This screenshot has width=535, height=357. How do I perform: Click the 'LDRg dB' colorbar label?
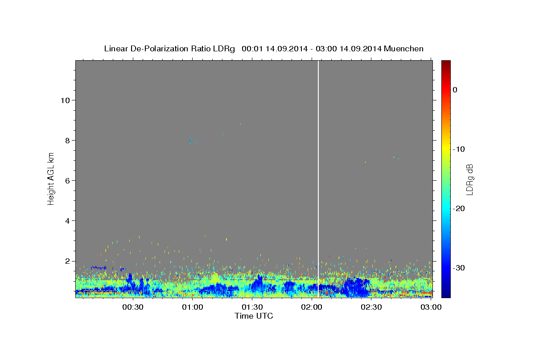click(469, 179)
